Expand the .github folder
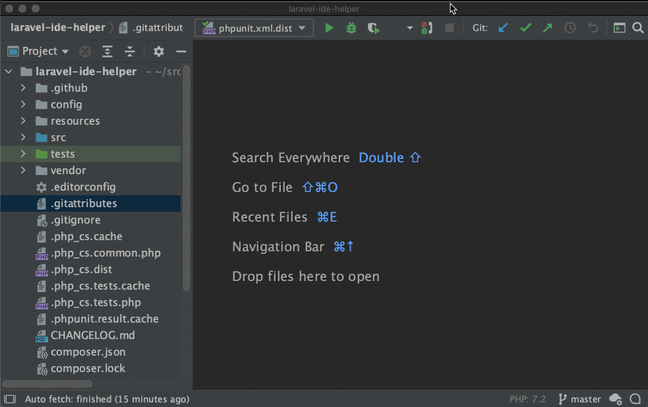648x407 pixels. (23, 88)
